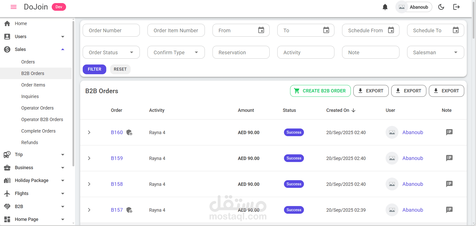Expand the B2B sidebar section
This screenshot has width=476, height=226.
click(x=36, y=207)
